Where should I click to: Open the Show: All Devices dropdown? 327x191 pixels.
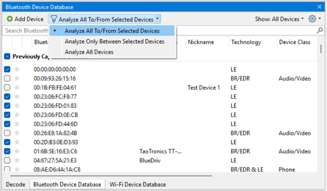[279, 19]
